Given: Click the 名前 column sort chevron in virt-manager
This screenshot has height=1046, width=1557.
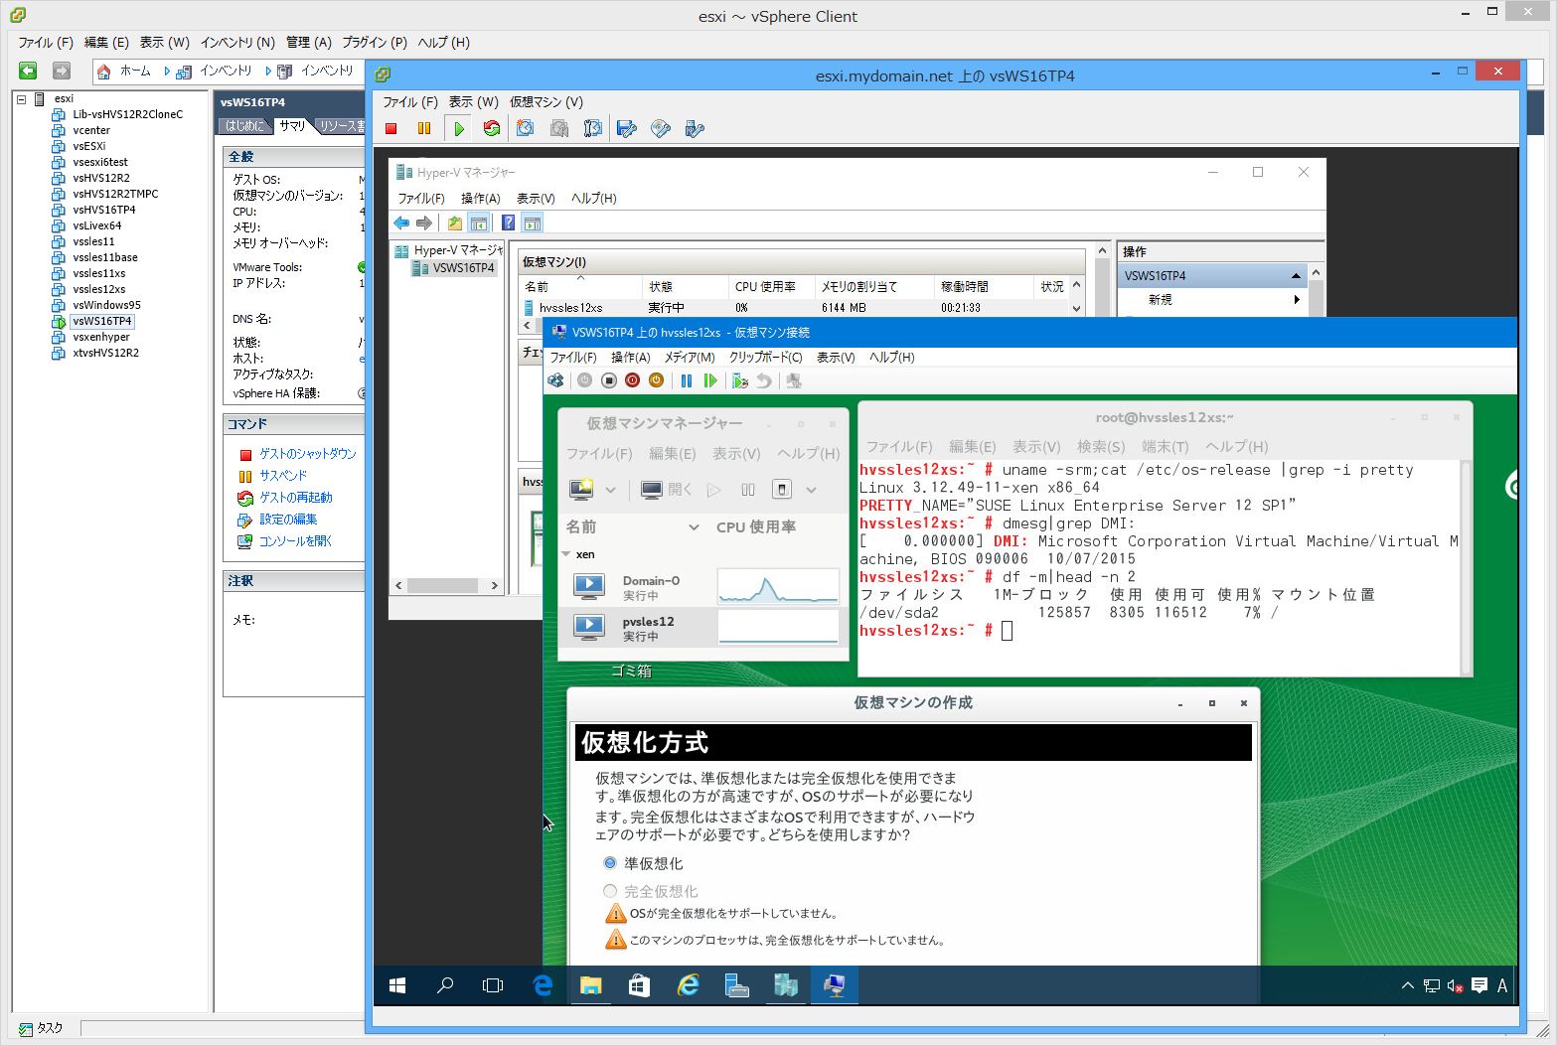Looking at the screenshot, I should (694, 527).
